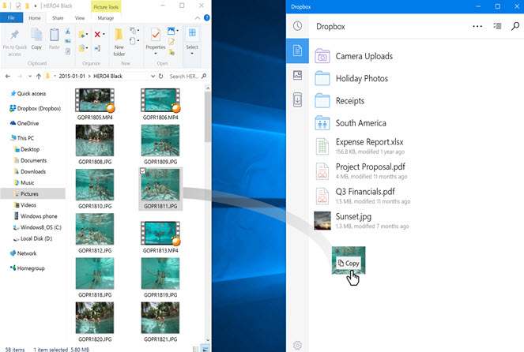This screenshot has height=352, width=524.
Task: Click the Explorer help question mark icon
Action: pos(207,18)
